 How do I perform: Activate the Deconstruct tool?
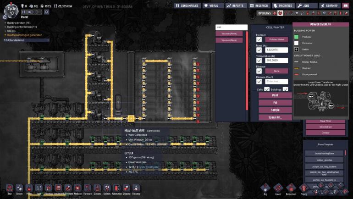[x=290, y=188]
